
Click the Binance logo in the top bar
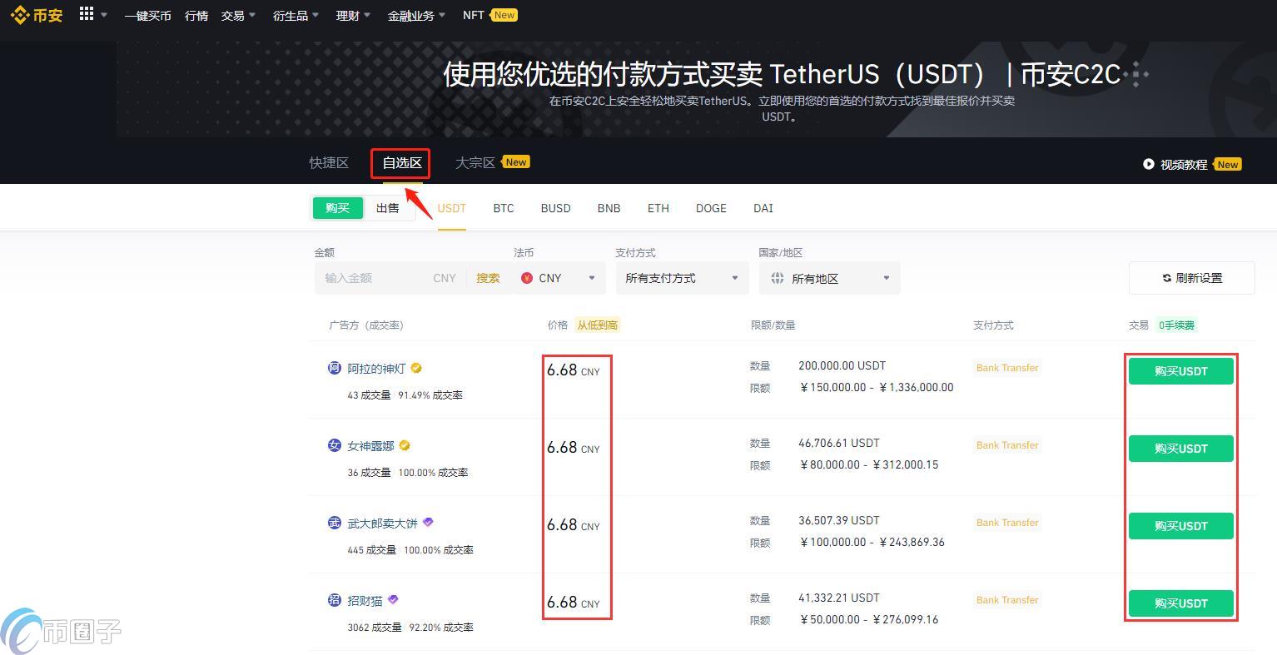point(36,14)
